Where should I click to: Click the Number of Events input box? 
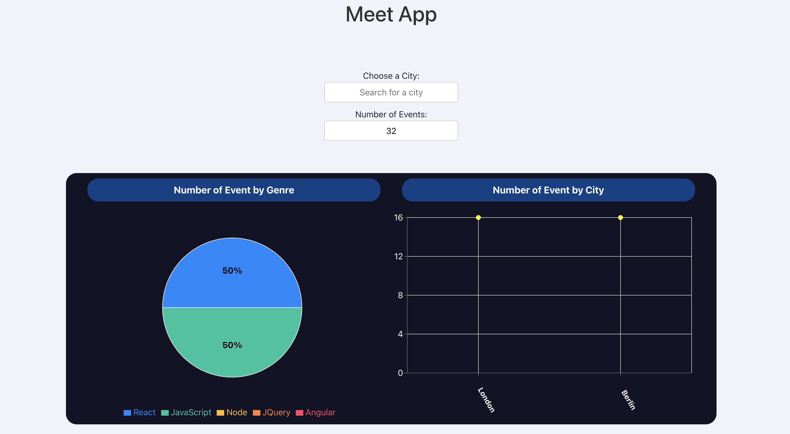[391, 131]
